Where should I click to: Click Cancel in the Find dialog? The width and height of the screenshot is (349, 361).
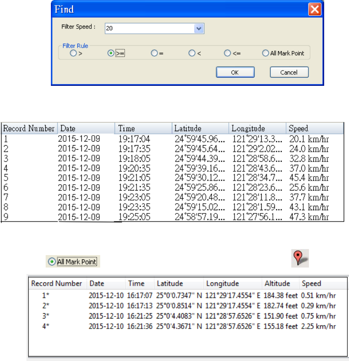click(289, 72)
